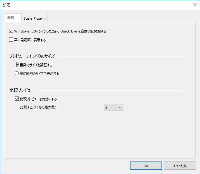Click the 比較するファイルの最大数 label
Image resolution: width=200 pixels, height=174 pixels.
[x=38, y=107]
